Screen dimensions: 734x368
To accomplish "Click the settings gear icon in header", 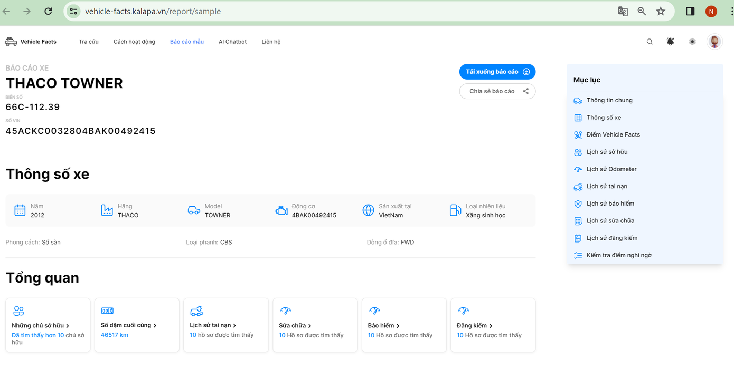I will (692, 42).
